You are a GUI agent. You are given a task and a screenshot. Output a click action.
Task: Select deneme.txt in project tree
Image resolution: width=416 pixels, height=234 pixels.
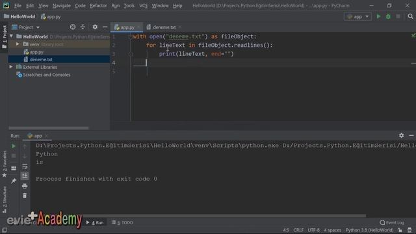coord(41,59)
